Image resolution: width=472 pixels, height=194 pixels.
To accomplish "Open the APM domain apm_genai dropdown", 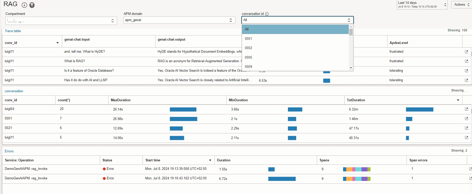I will 179,20.
